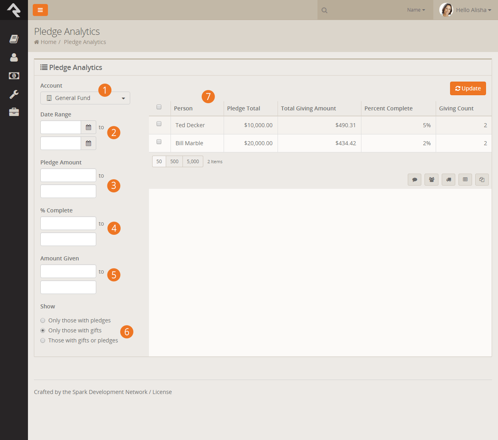Open the Finance money icon in sidebar
The width and height of the screenshot is (498, 440).
coord(14,76)
